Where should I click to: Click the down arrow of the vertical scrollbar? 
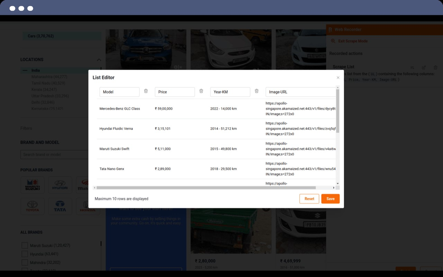pyautogui.click(x=337, y=184)
